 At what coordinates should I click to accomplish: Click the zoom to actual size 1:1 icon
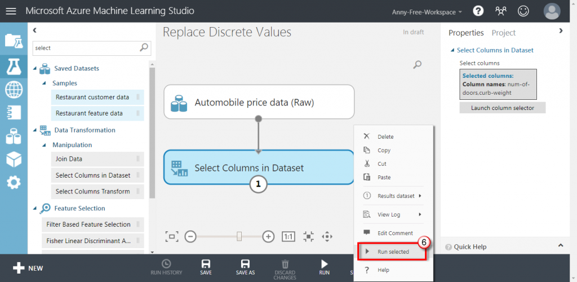click(288, 236)
